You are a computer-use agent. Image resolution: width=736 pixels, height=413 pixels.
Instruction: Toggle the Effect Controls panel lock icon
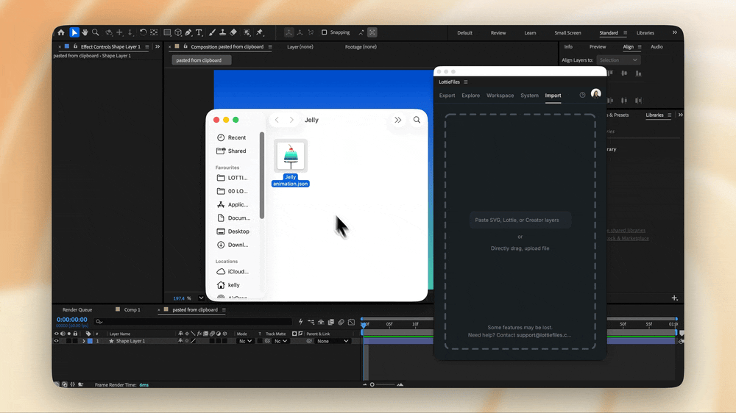click(75, 46)
